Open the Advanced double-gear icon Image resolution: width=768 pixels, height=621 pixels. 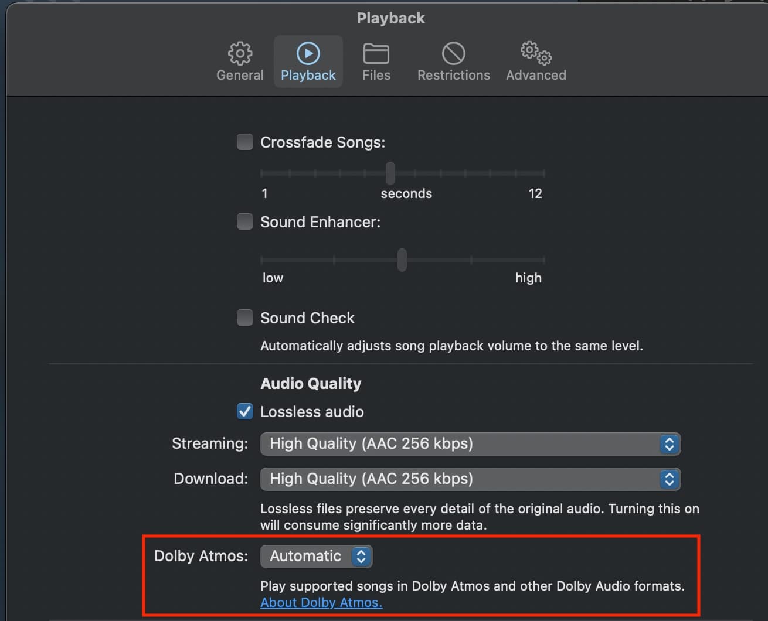536,53
